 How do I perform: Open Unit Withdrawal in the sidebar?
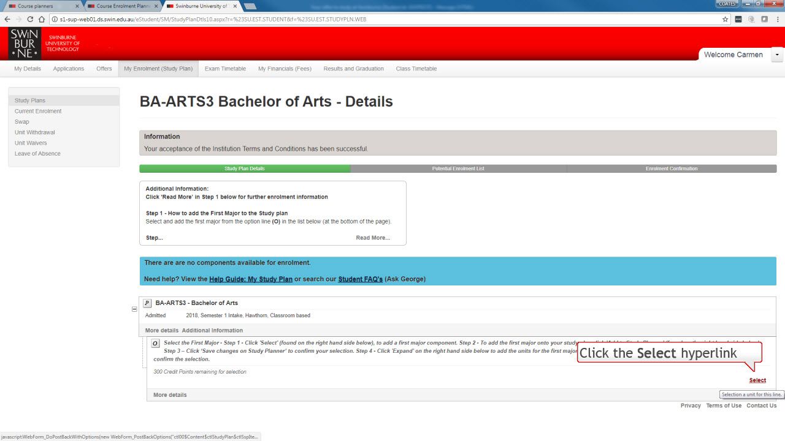coord(35,132)
